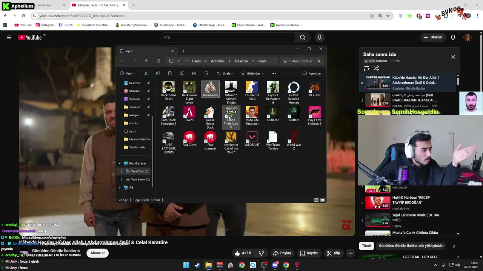483x271 pixels.
Task: Expand the Yerel Disk (C:) node
Action: pos(122,171)
